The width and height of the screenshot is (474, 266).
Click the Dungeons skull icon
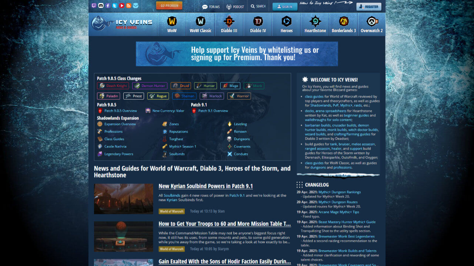(230, 139)
